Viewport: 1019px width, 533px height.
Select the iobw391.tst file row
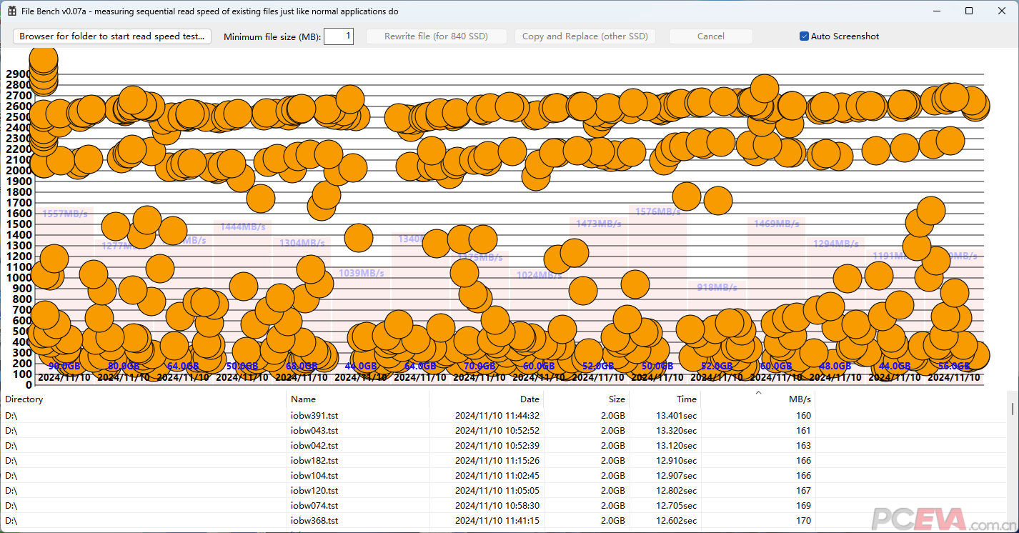314,416
